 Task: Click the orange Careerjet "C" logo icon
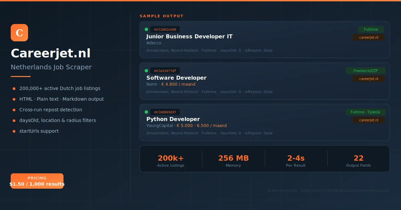coord(19,33)
